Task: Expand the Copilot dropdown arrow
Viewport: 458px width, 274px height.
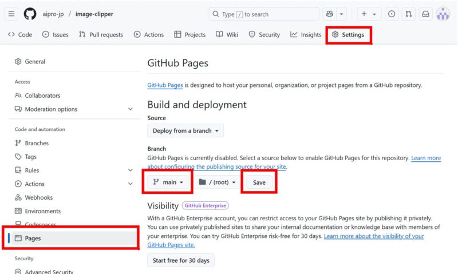Action: (x=341, y=14)
